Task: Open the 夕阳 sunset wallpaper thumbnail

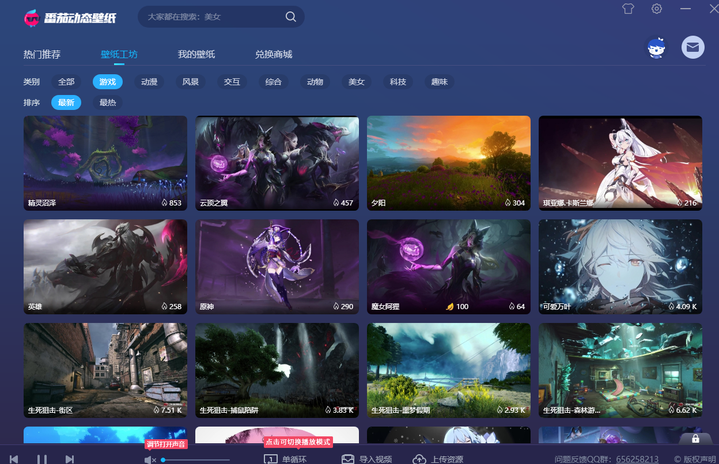Action: click(449, 163)
